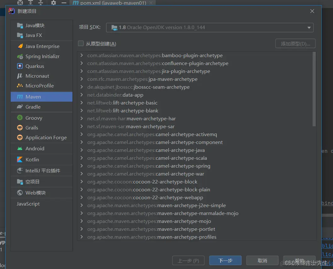Select the camel-archetype-war row
The image size is (333, 269).
(195, 174)
